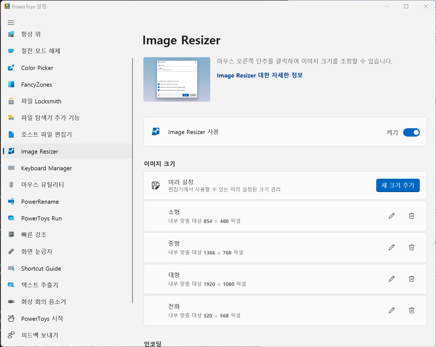Image resolution: width=436 pixels, height=347 pixels.
Task: Click the Image Resizer preview thumbnail
Action: (x=177, y=79)
